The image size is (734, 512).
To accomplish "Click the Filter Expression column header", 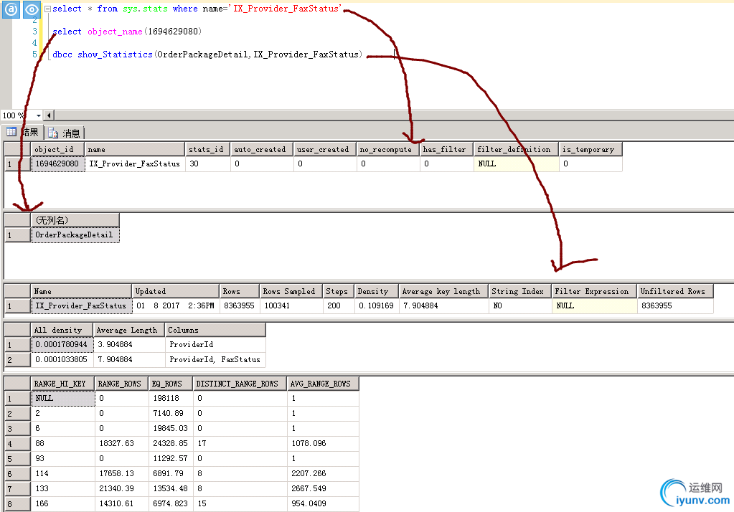I will [594, 291].
